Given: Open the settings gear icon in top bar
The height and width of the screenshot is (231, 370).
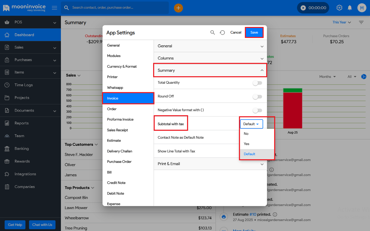Looking at the screenshot, I should (x=339, y=8).
